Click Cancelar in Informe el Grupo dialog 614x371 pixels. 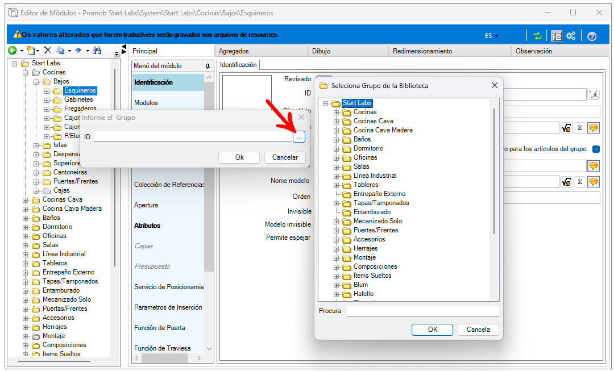pyautogui.click(x=285, y=157)
